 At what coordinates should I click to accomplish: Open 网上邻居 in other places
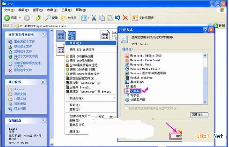point(20,109)
